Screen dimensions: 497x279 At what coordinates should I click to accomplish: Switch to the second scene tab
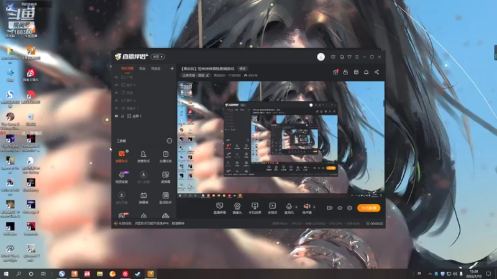point(142,69)
